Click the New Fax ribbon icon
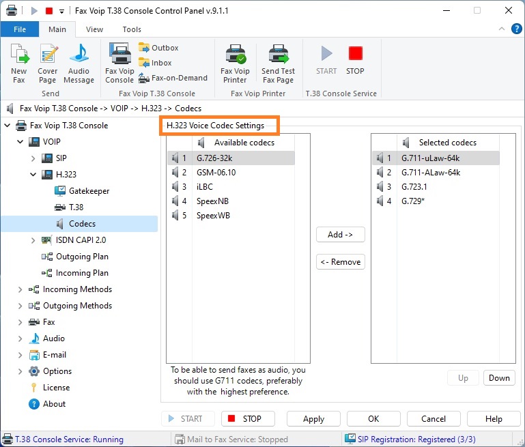 coord(19,63)
